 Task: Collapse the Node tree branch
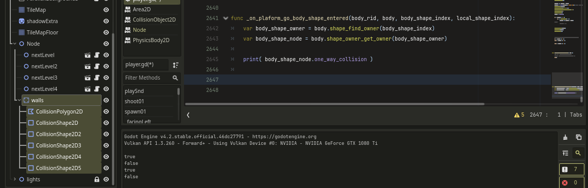(x=14, y=44)
